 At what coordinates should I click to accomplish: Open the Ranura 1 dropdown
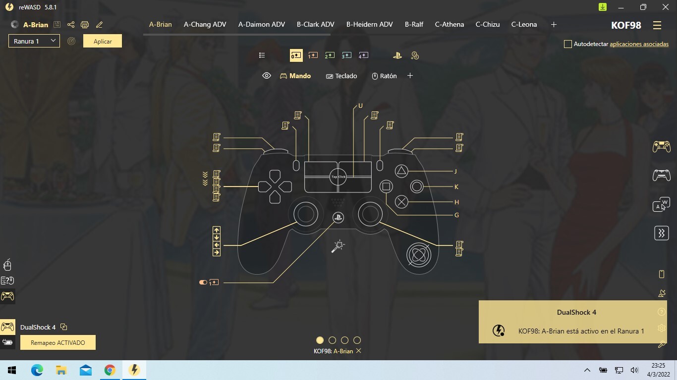click(x=34, y=41)
